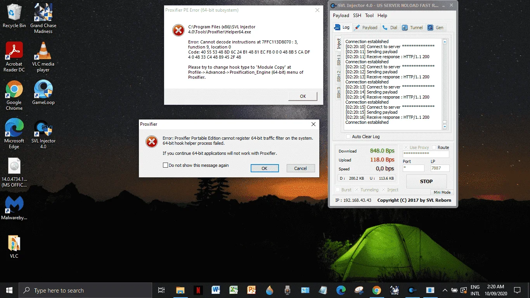Viewport: 530px width, 298px height.
Task: Open the Tool menu
Action: coord(369,16)
